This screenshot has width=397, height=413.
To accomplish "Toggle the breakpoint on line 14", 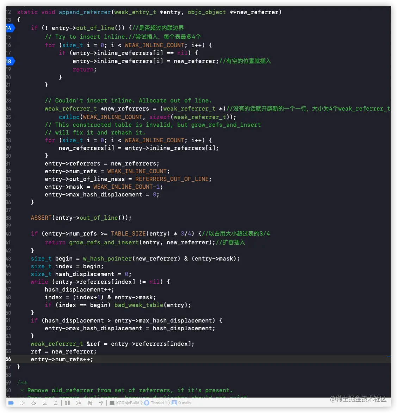I will coord(10,28).
